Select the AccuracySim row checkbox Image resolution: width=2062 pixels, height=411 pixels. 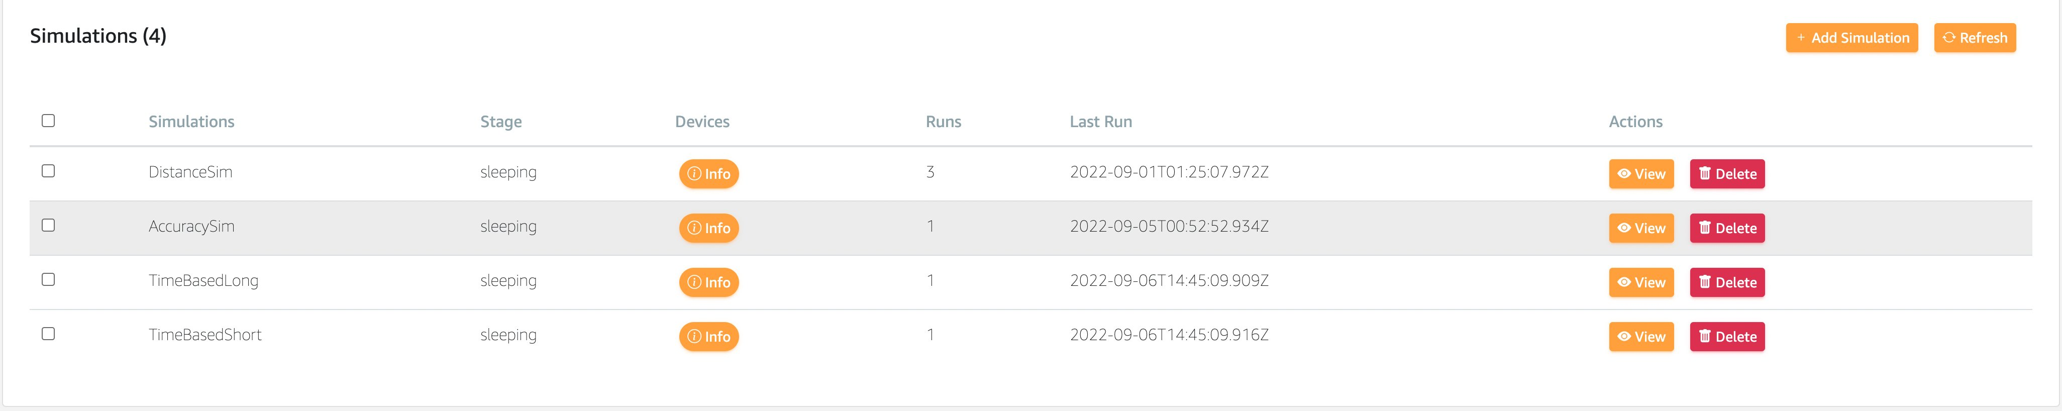point(48,225)
